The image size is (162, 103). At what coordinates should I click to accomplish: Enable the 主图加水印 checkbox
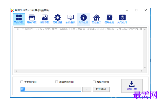[x=22, y=82]
